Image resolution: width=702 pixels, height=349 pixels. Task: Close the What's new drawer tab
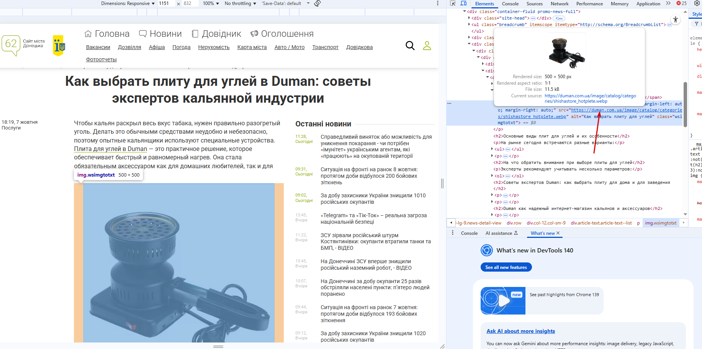pyautogui.click(x=558, y=233)
